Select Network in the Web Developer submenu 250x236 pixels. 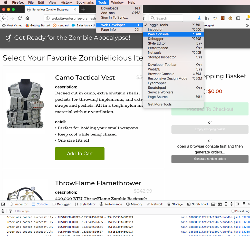[173, 53]
